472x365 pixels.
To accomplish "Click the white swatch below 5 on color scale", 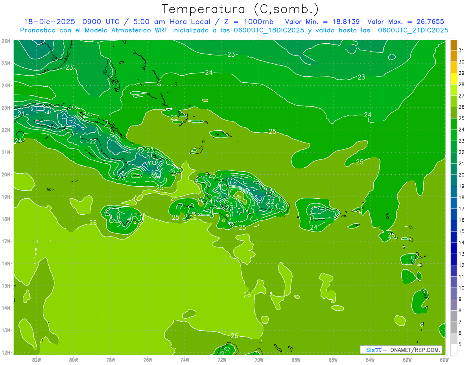I will (454, 350).
